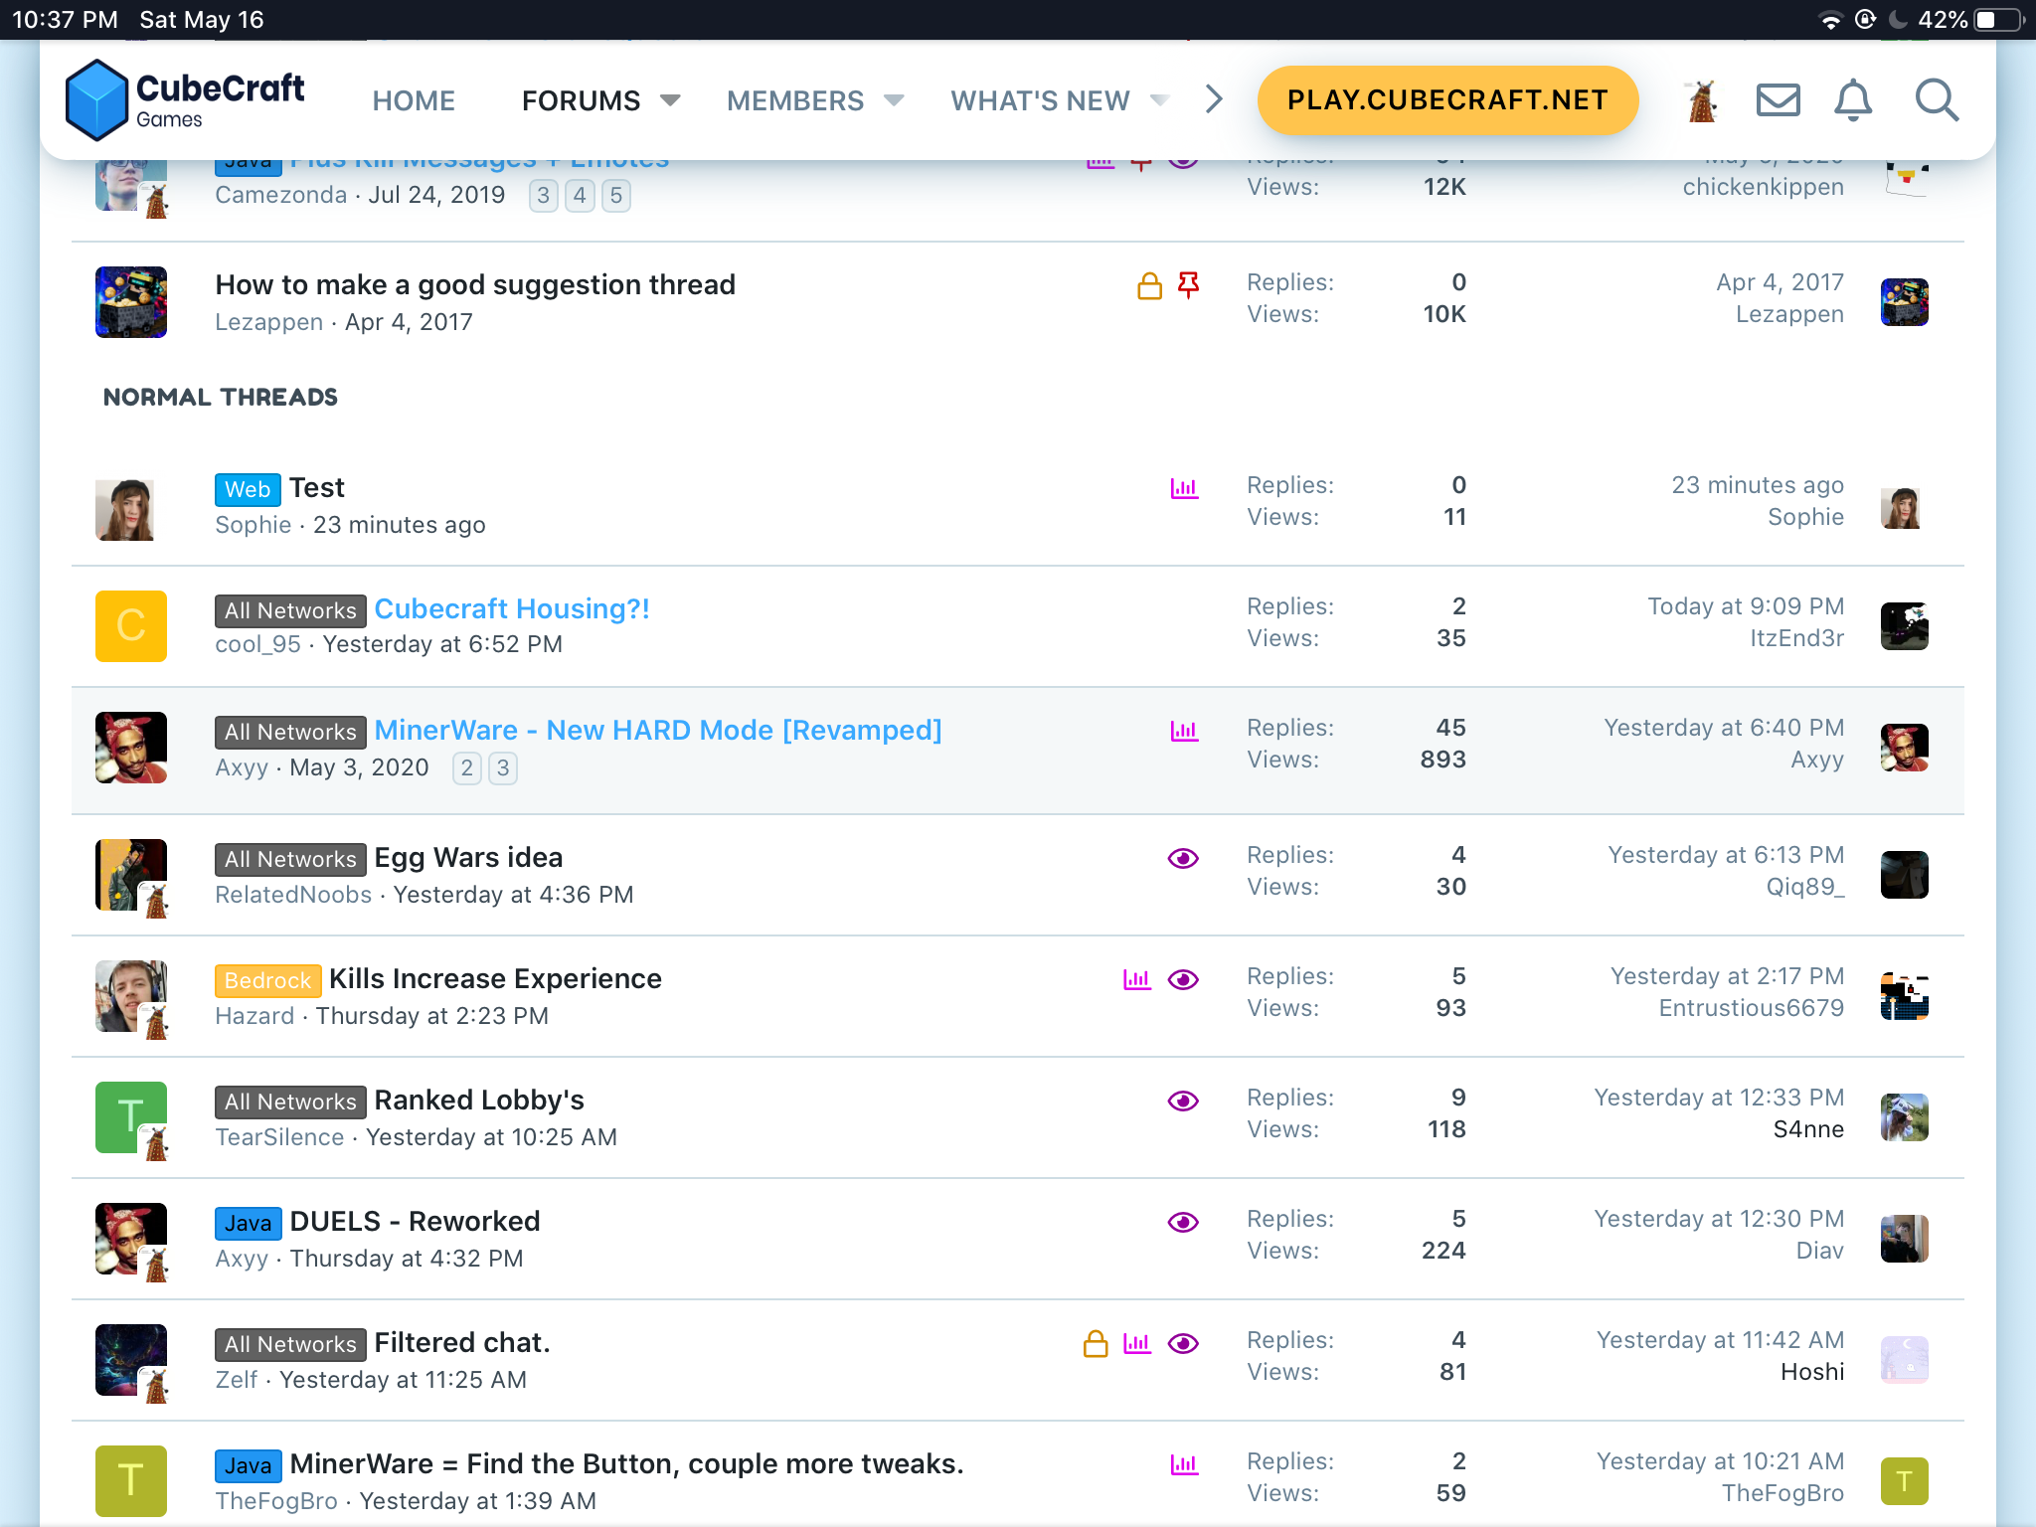Viewport: 2036px width, 1527px height.
Task: Expand the WHAT'S NEW dropdown arrow
Action: coord(1159,100)
